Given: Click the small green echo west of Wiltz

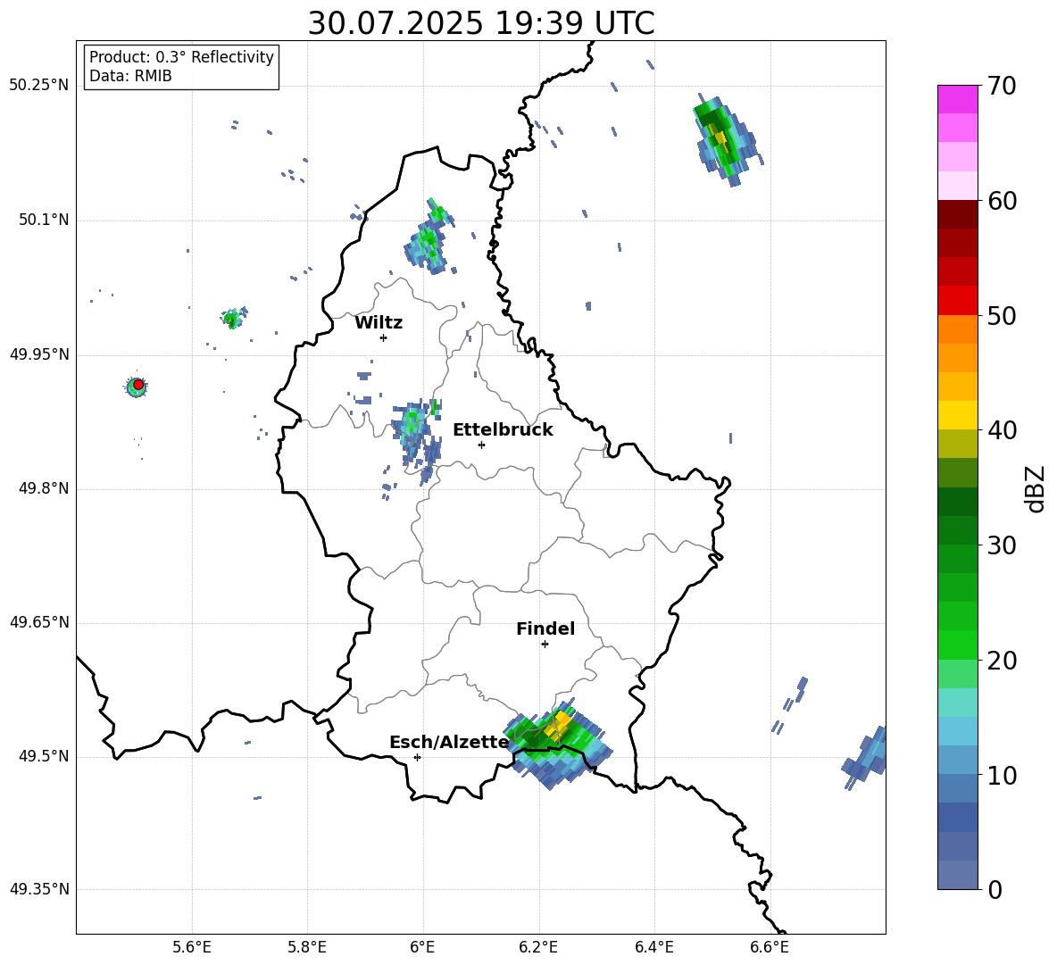Looking at the screenshot, I should 233,317.
